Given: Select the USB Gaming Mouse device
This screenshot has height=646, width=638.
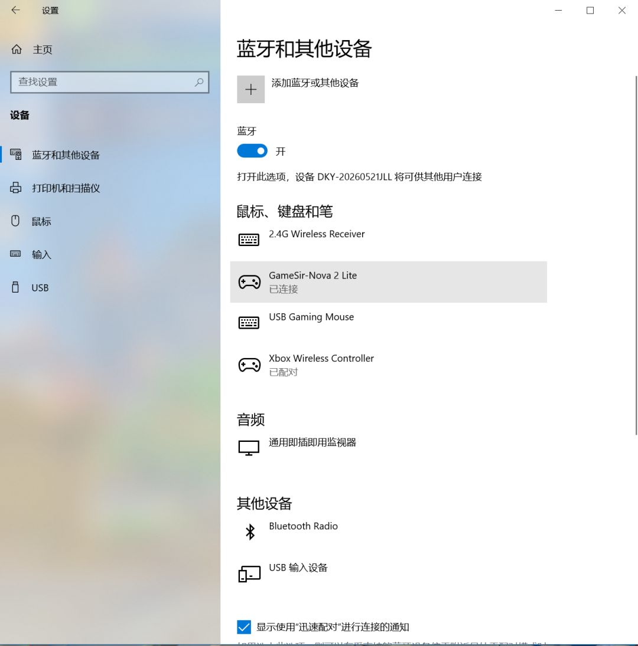Looking at the screenshot, I should (389, 323).
